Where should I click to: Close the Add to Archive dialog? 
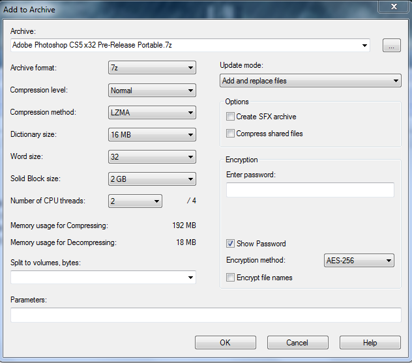point(394,7)
